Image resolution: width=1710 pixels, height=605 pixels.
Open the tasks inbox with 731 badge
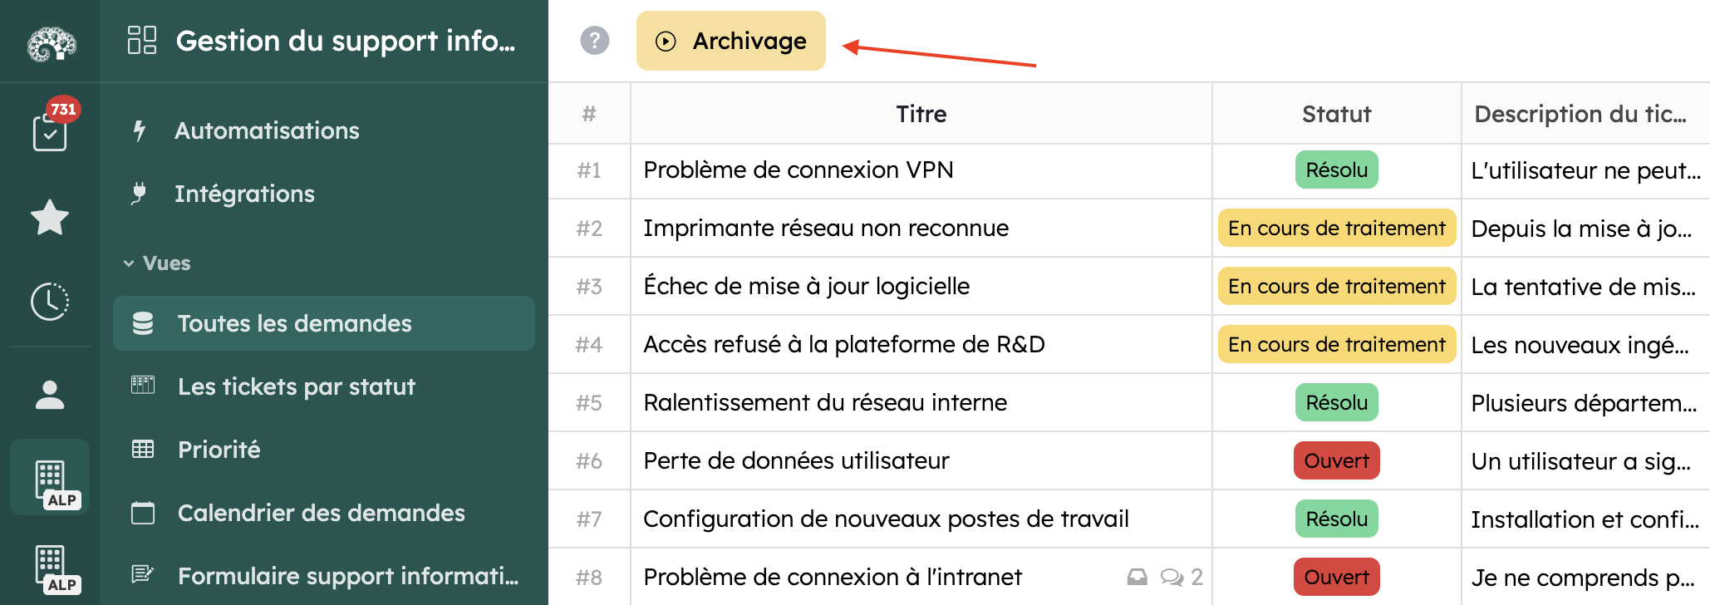click(50, 131)
